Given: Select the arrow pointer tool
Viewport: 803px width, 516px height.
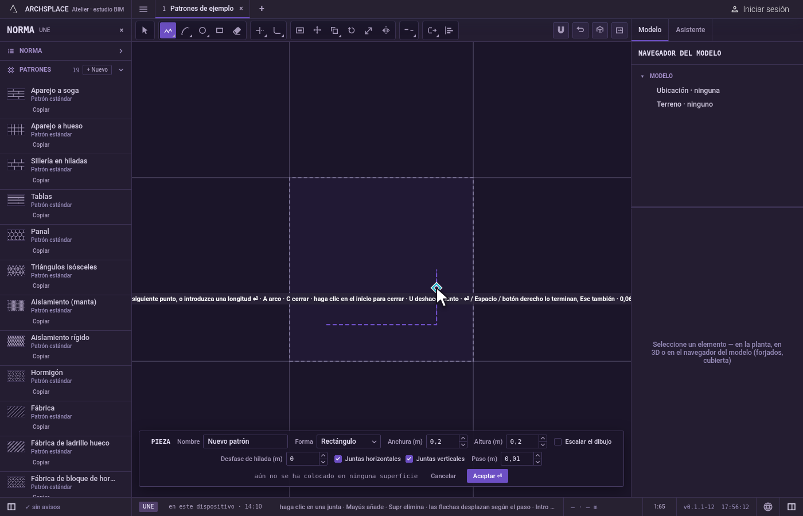Looking at the screenshot, I should [x=145, y=30].
